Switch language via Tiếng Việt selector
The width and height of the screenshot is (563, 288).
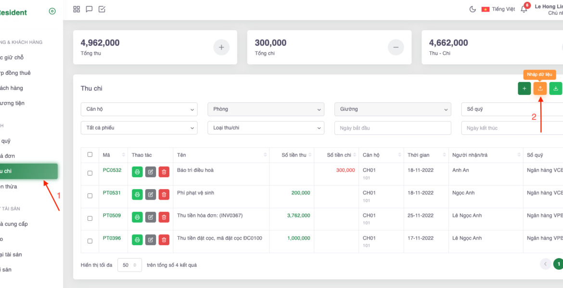point(499,9)
